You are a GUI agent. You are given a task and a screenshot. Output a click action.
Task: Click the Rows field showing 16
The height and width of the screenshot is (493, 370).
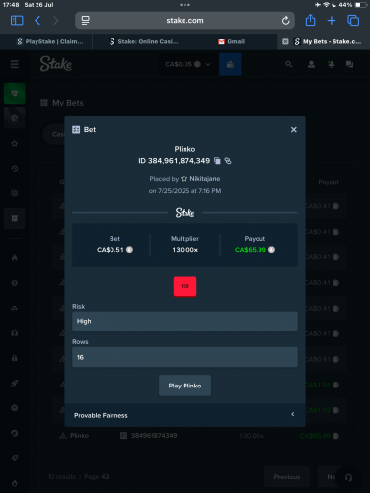[185, 357]
